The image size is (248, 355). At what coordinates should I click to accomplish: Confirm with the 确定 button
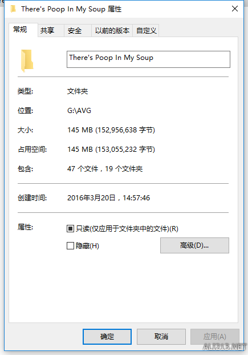[107, 337]
